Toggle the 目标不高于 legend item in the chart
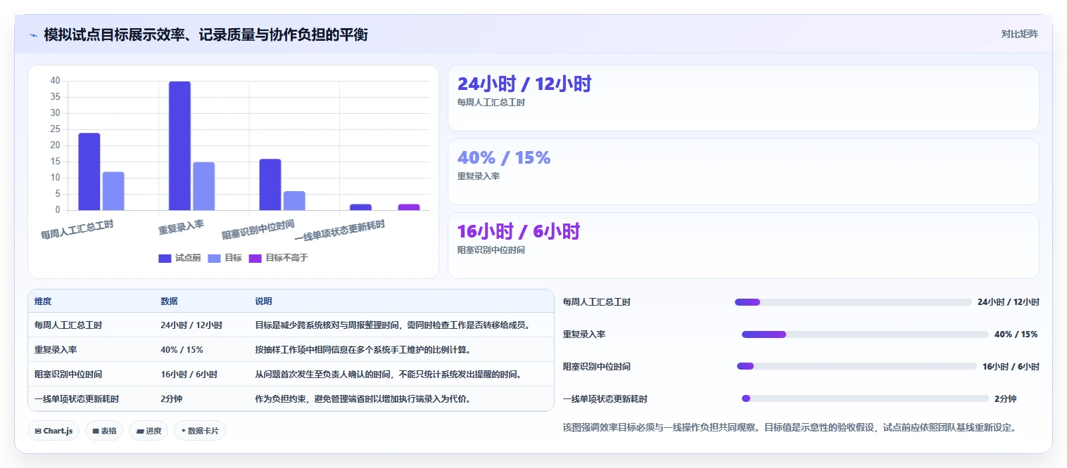 click(278, 258)
